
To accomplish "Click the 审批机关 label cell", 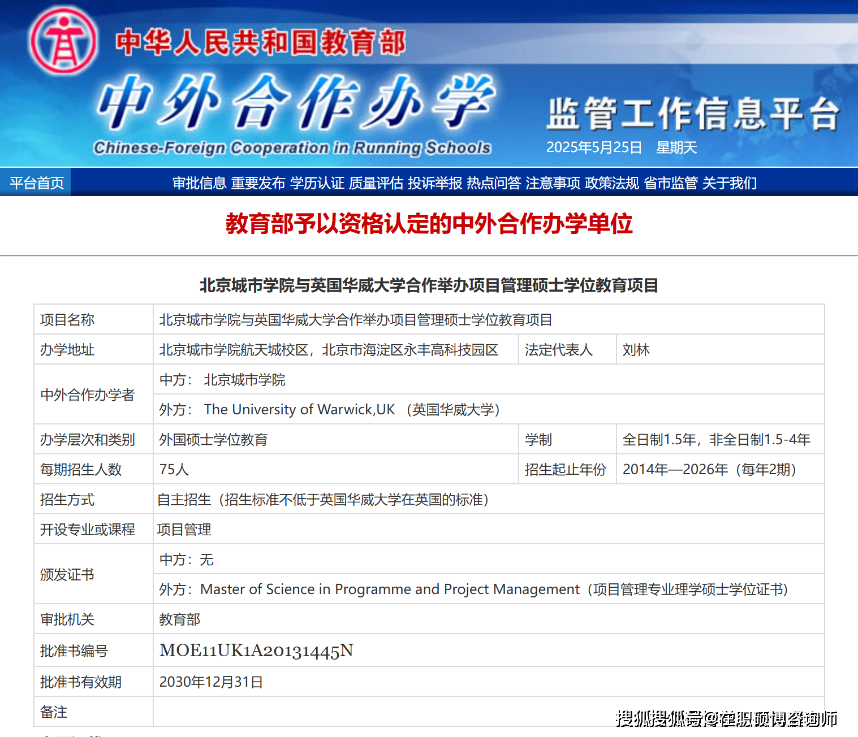I will [93, 619].
